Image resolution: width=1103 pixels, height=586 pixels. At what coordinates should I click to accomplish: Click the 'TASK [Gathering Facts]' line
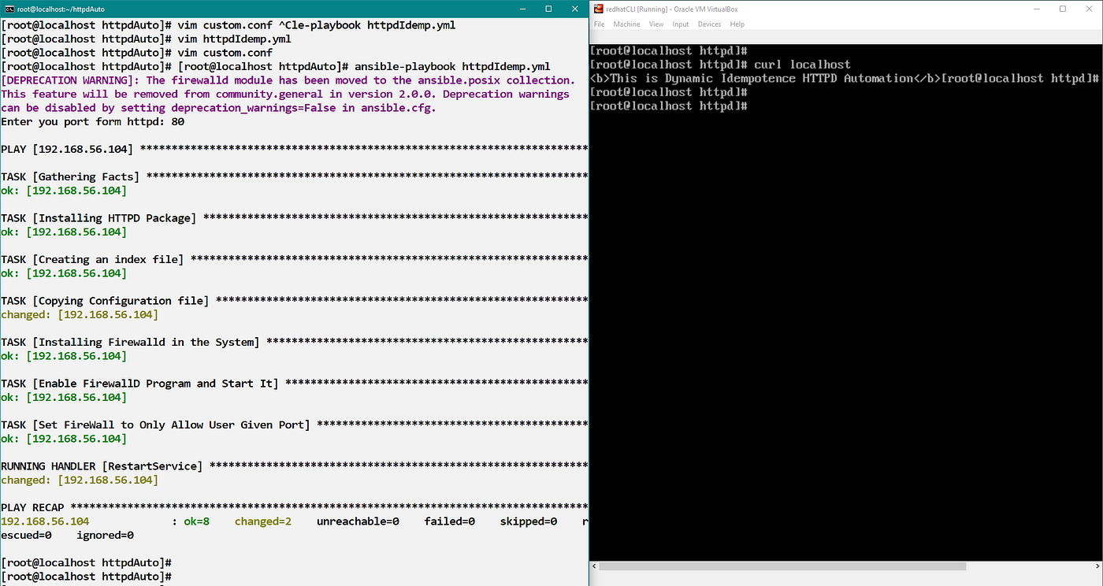[x=294, y=176]
